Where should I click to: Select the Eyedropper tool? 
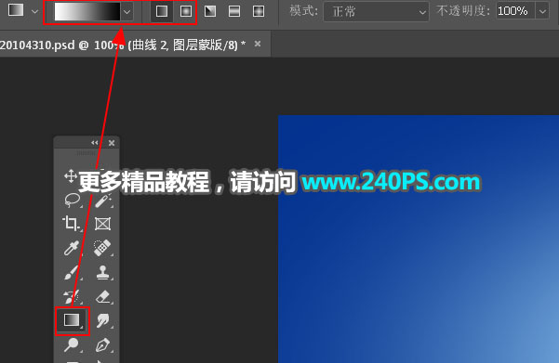(x=72, y=248)
